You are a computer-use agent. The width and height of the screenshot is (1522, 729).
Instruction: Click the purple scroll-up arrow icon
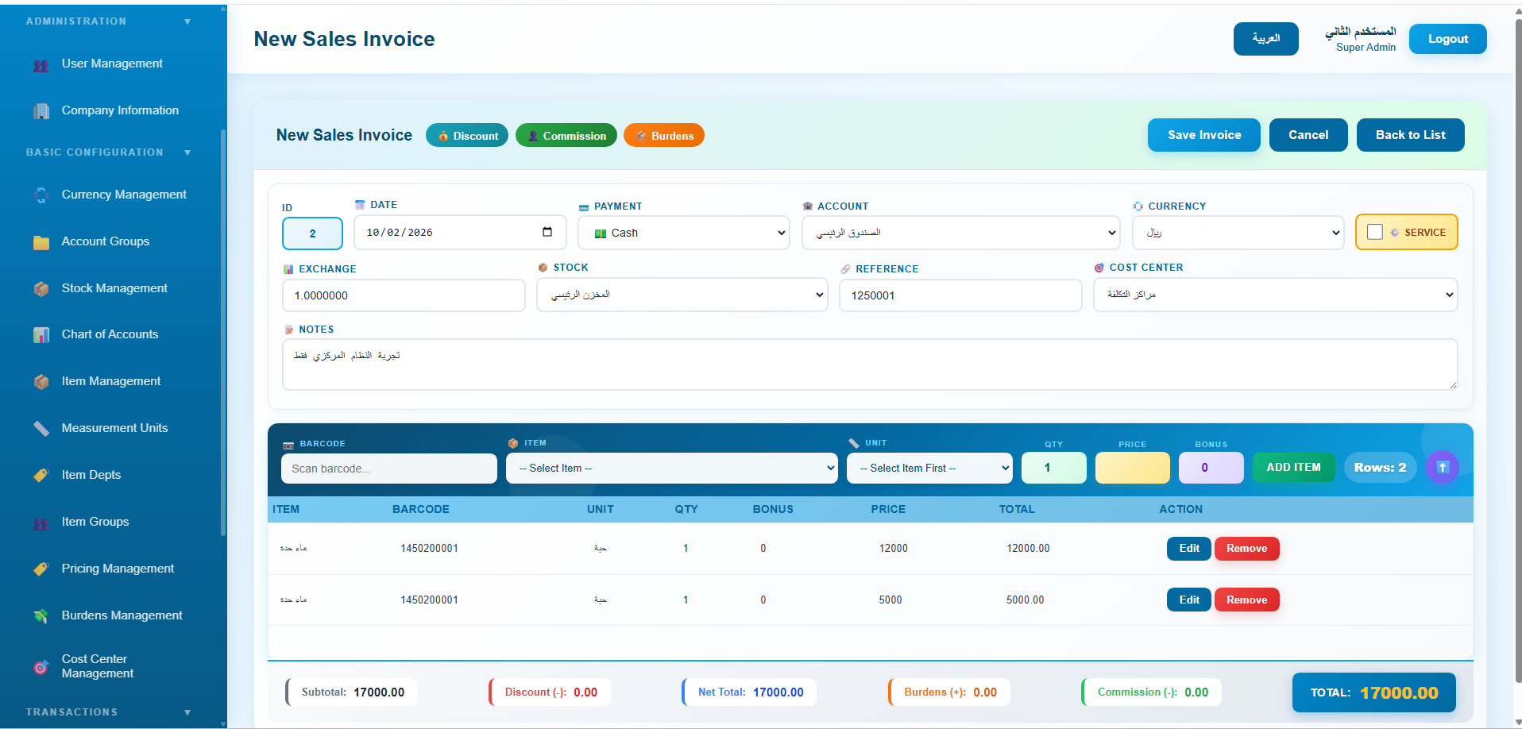(x=1443, y=467)
